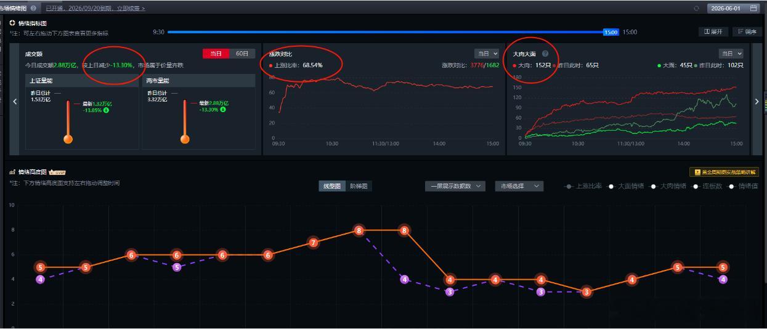Click the green down-arrow icon under 上证量能
Image resolution: width=767 pixels, height=329 pixels.
tap(106, 110)
